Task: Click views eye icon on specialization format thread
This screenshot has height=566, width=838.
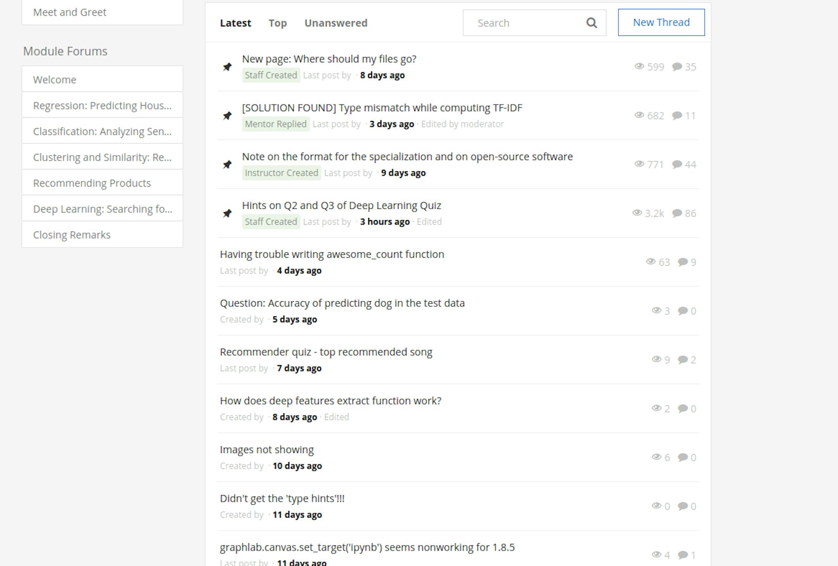Action: (639, 164)
